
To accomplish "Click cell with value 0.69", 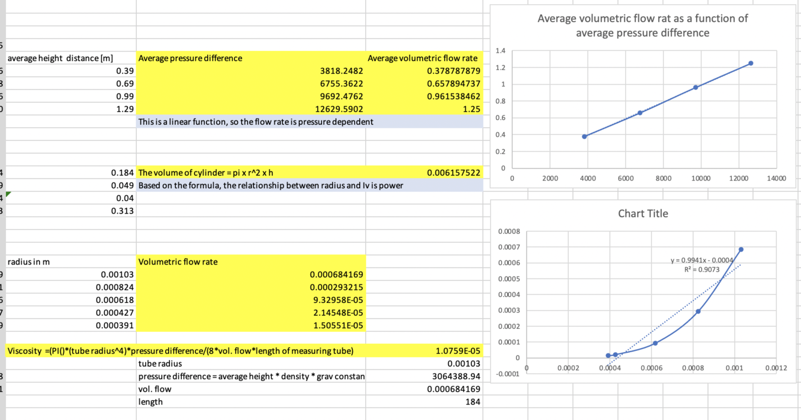I will click(71, 83).
